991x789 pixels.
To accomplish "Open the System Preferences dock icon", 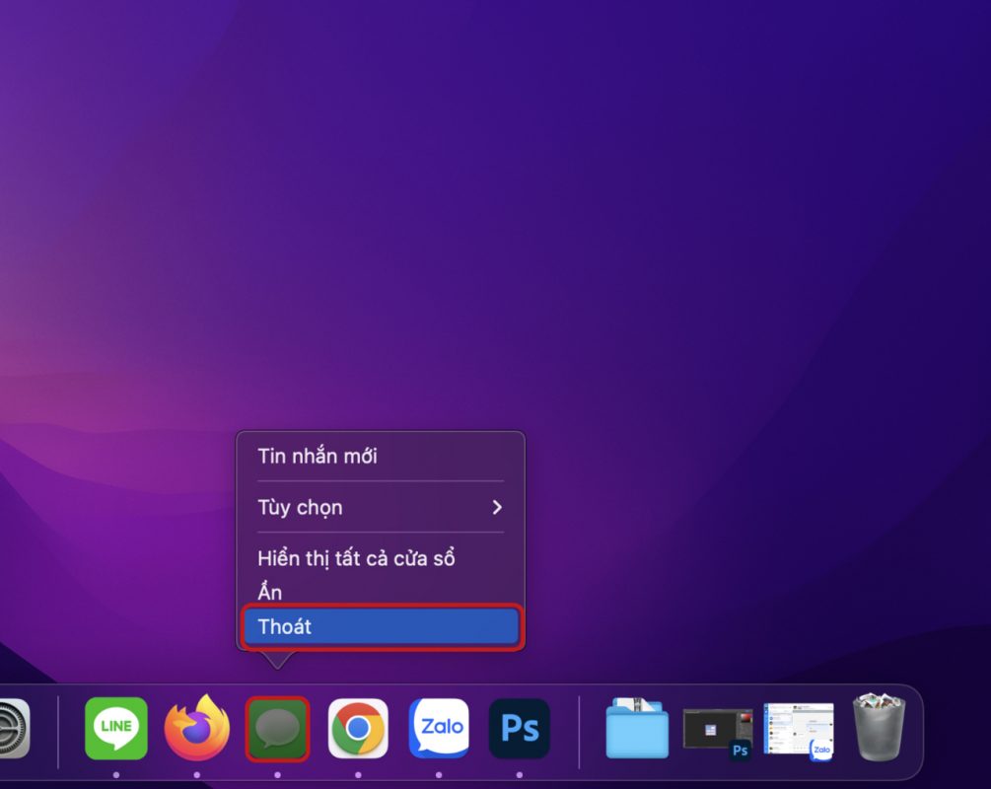I will pos(12,729).
